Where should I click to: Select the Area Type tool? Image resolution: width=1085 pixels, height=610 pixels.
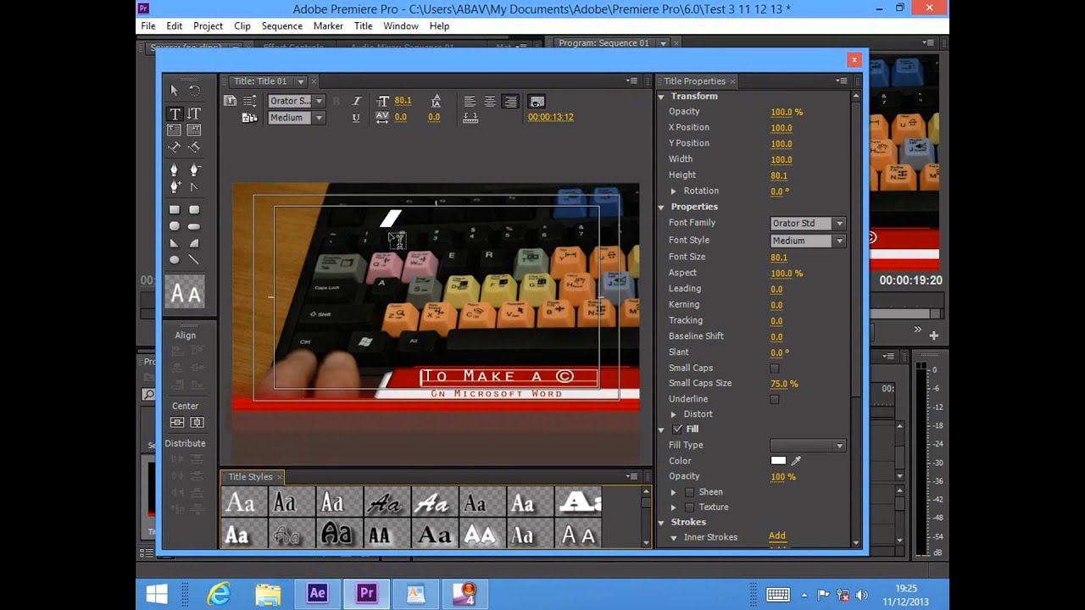175,130
